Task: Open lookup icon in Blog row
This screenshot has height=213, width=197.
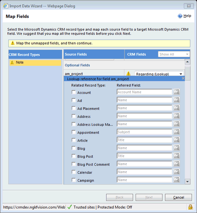Action: (x=177, y=148)
